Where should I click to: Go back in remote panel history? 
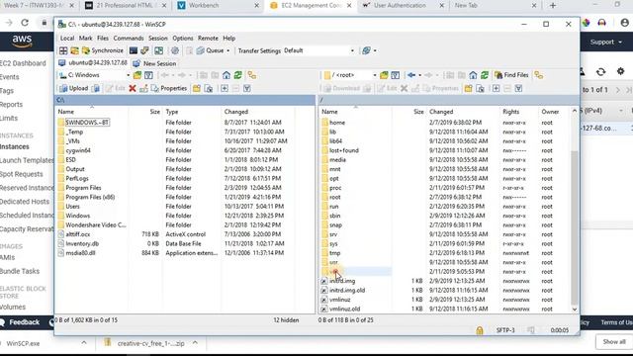(x=411, y=75)
